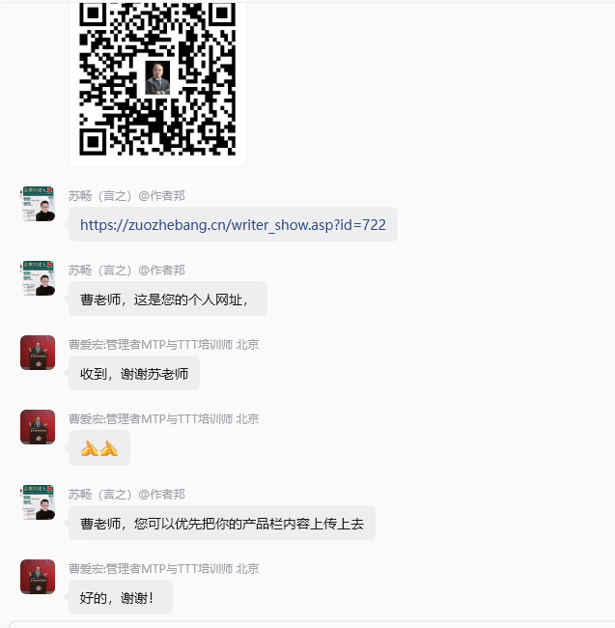The width and height of the screenshot is (615, 628).
Task: Select the message about uploading 产品栏内容
Action: [x=222, y=523]
